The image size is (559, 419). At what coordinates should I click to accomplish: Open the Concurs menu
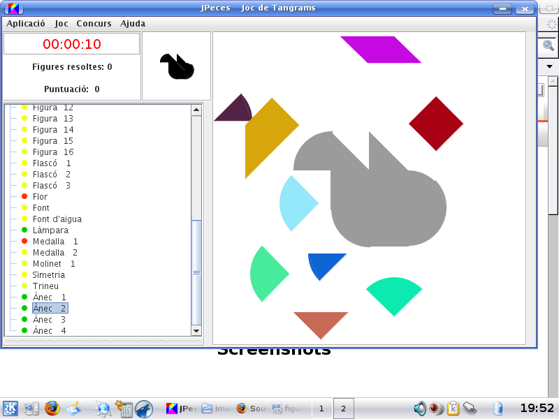click(x=94, y=23)
